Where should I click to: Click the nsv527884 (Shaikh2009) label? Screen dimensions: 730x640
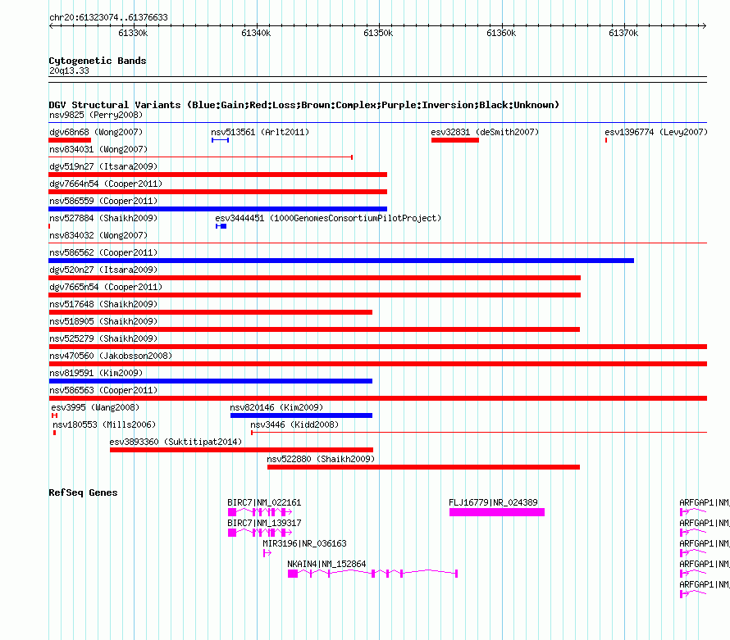pyautogui.click(x=104, y=218)
